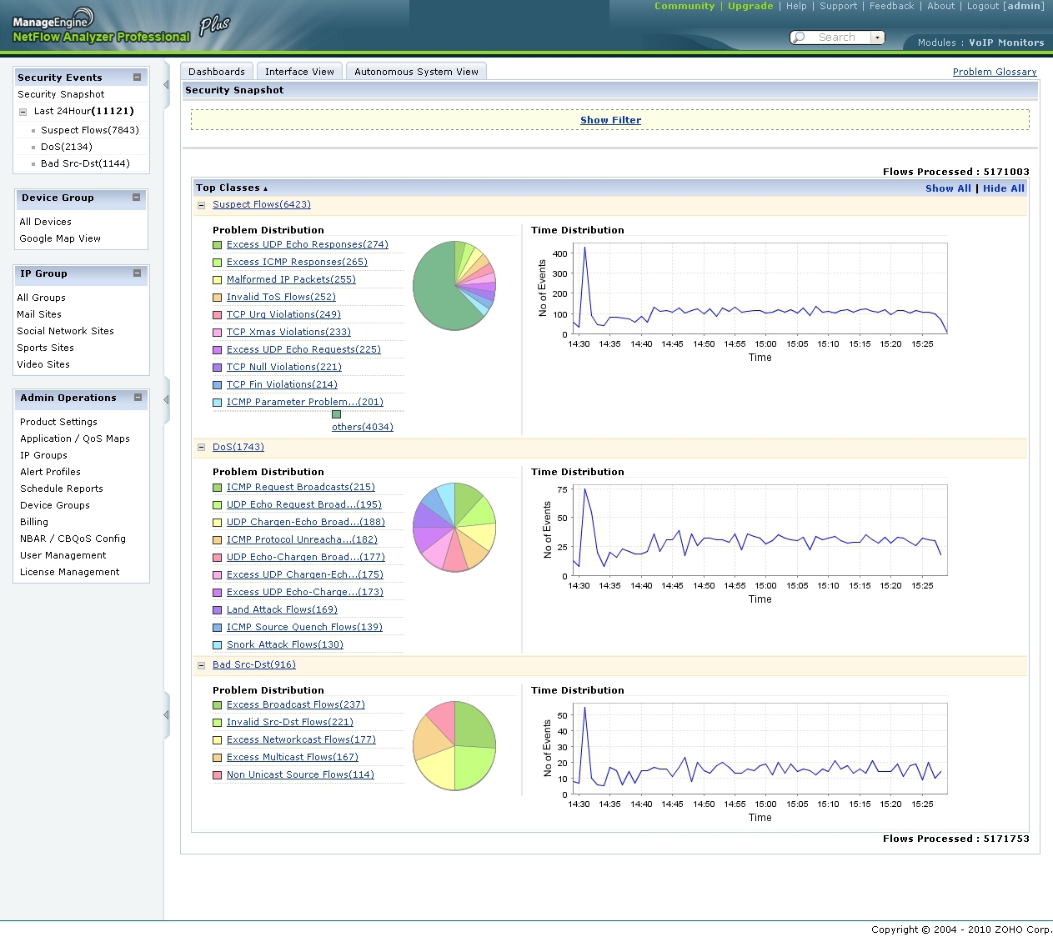1053x937 pixels.
Task: Collapse the Suspect Flows(6423) section
Action: point(201,205)
